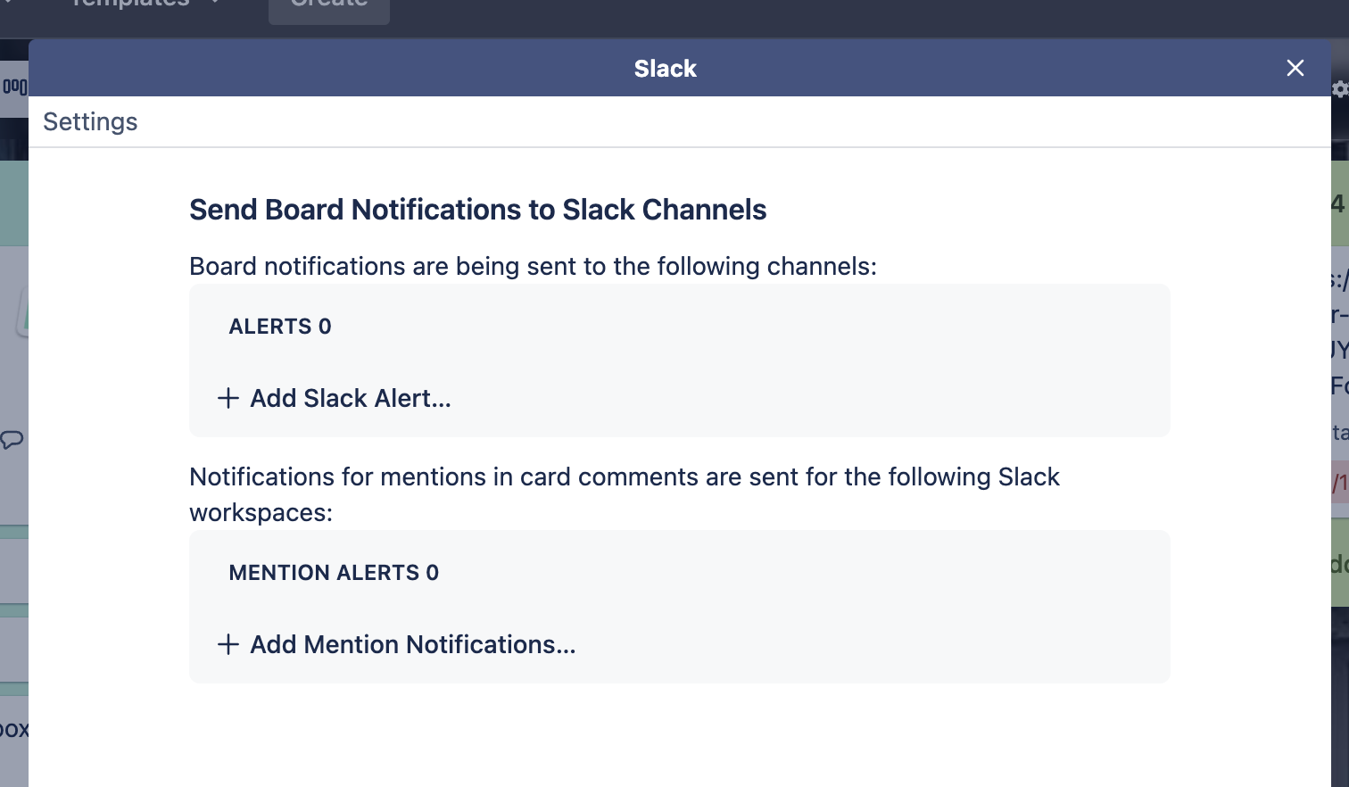
Task: Click the board stats icon near top left
Action: [x=12, y=88]
